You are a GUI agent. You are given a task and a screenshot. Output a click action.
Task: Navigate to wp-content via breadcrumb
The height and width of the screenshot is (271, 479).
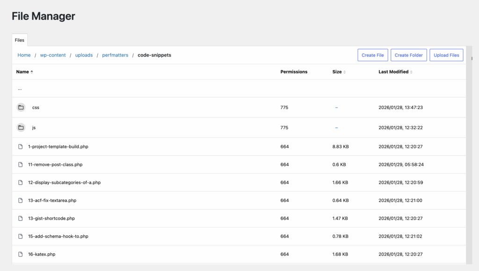point(52,55)
